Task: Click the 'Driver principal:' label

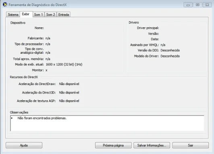Action: point(148,28)
